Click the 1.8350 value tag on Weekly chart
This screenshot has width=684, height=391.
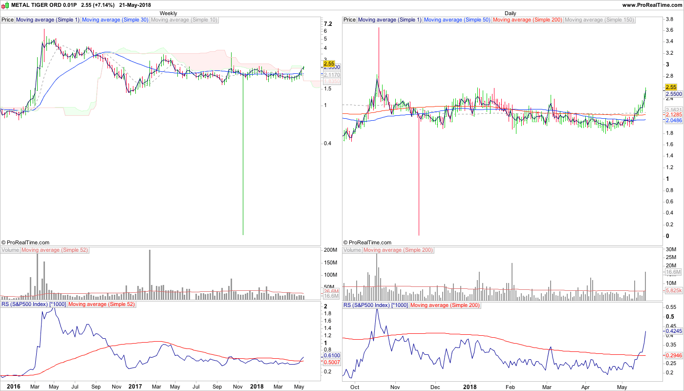pyautogui.click(x=331, y=82)
